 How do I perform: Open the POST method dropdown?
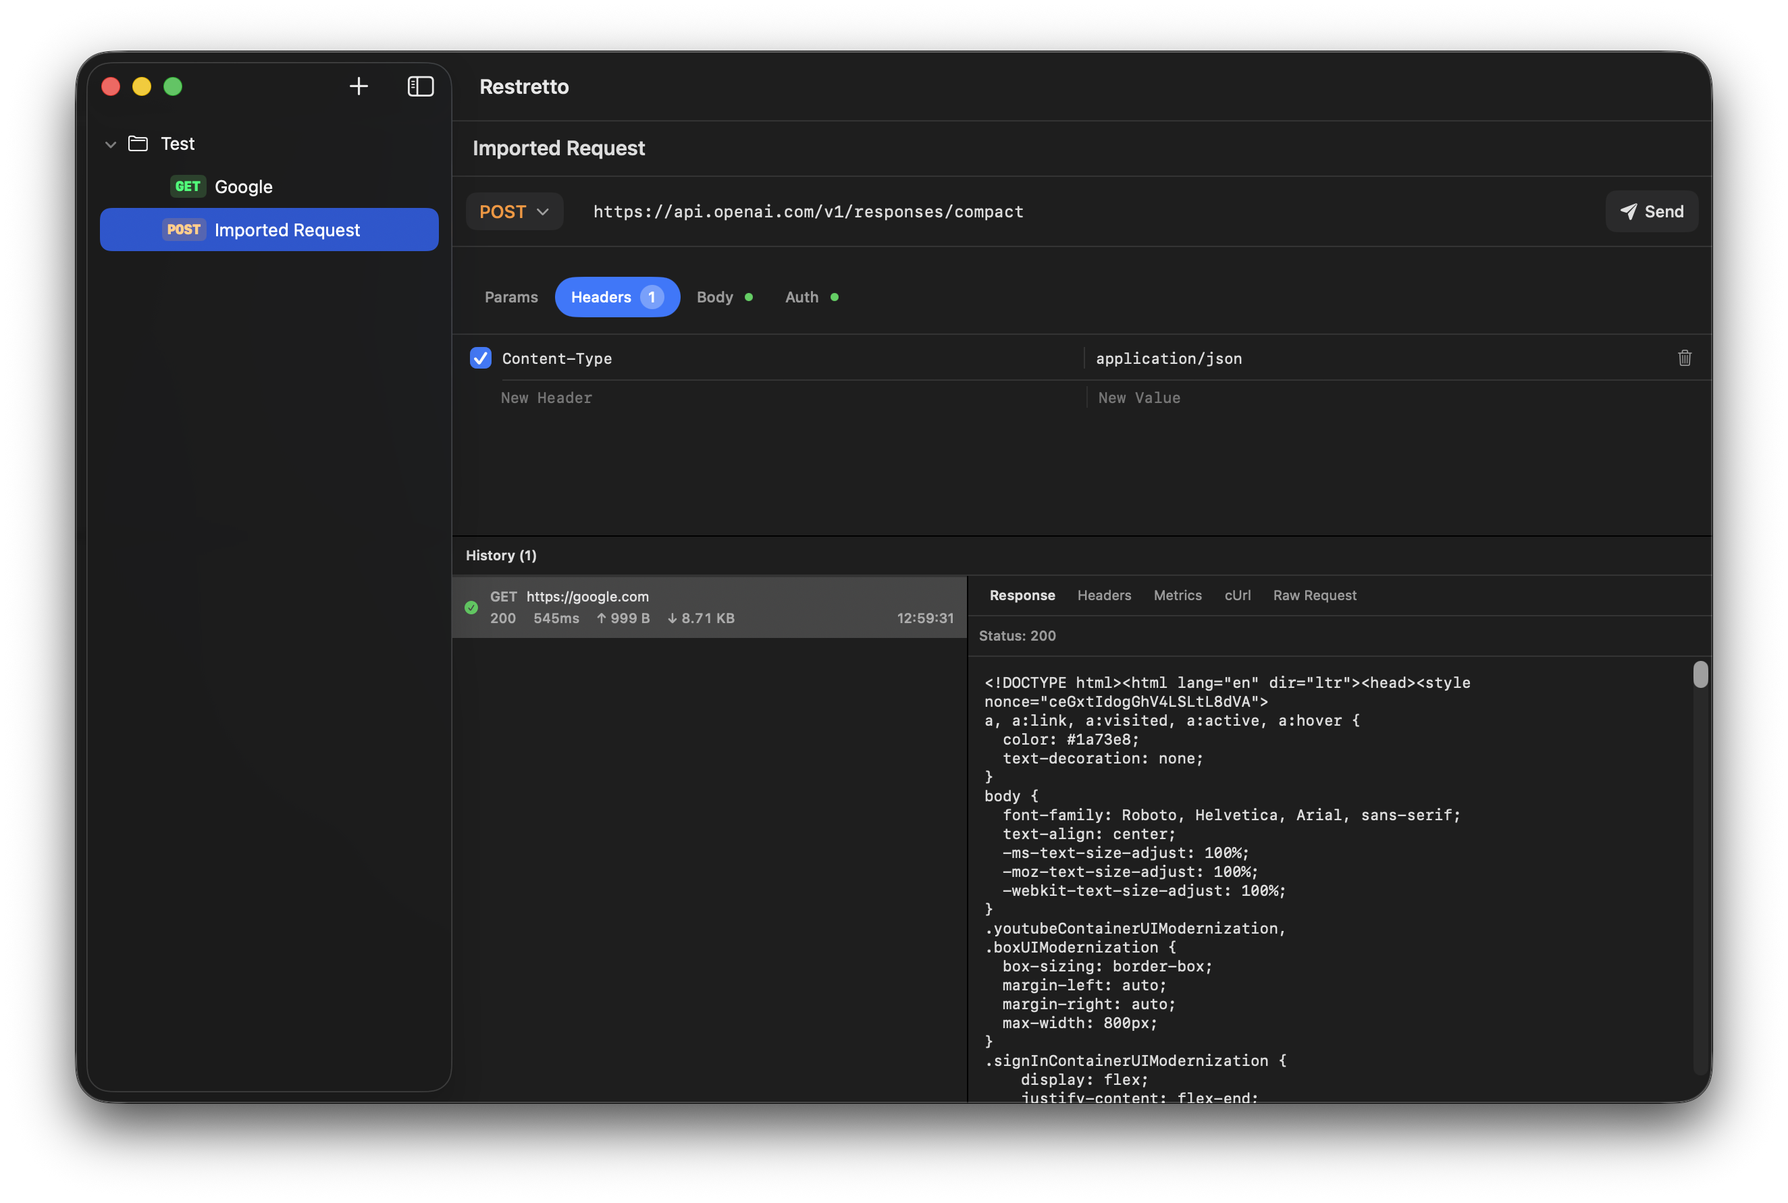(x=514, y=211)
